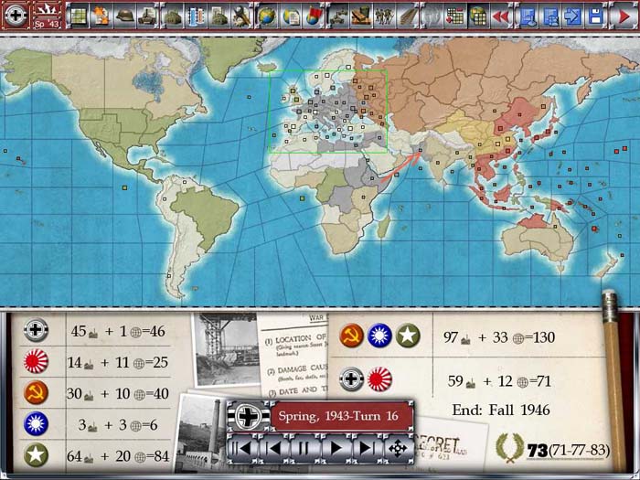Click the explosion icon above Sp '43
Image resolution: width=640 pixels, height=480 pixels.
[48, 9]
